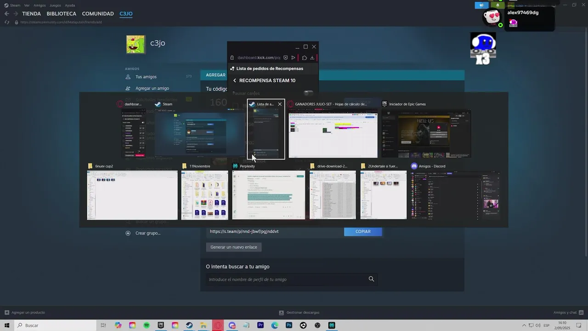
Task: Open File Explorer from the taskbar
Action: (204, 325)
